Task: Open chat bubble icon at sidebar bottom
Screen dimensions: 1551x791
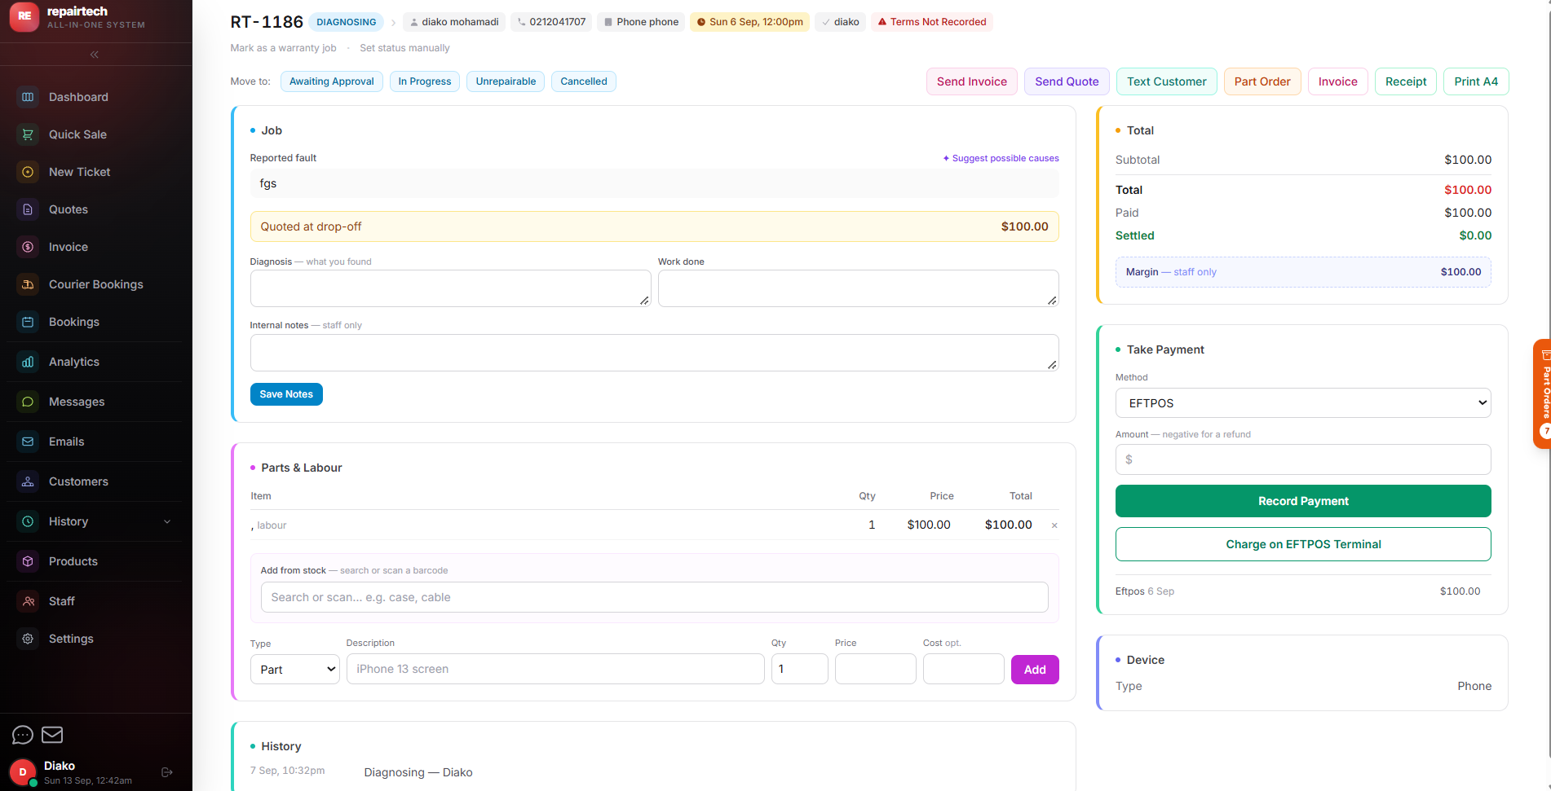Action: point(23,735)
